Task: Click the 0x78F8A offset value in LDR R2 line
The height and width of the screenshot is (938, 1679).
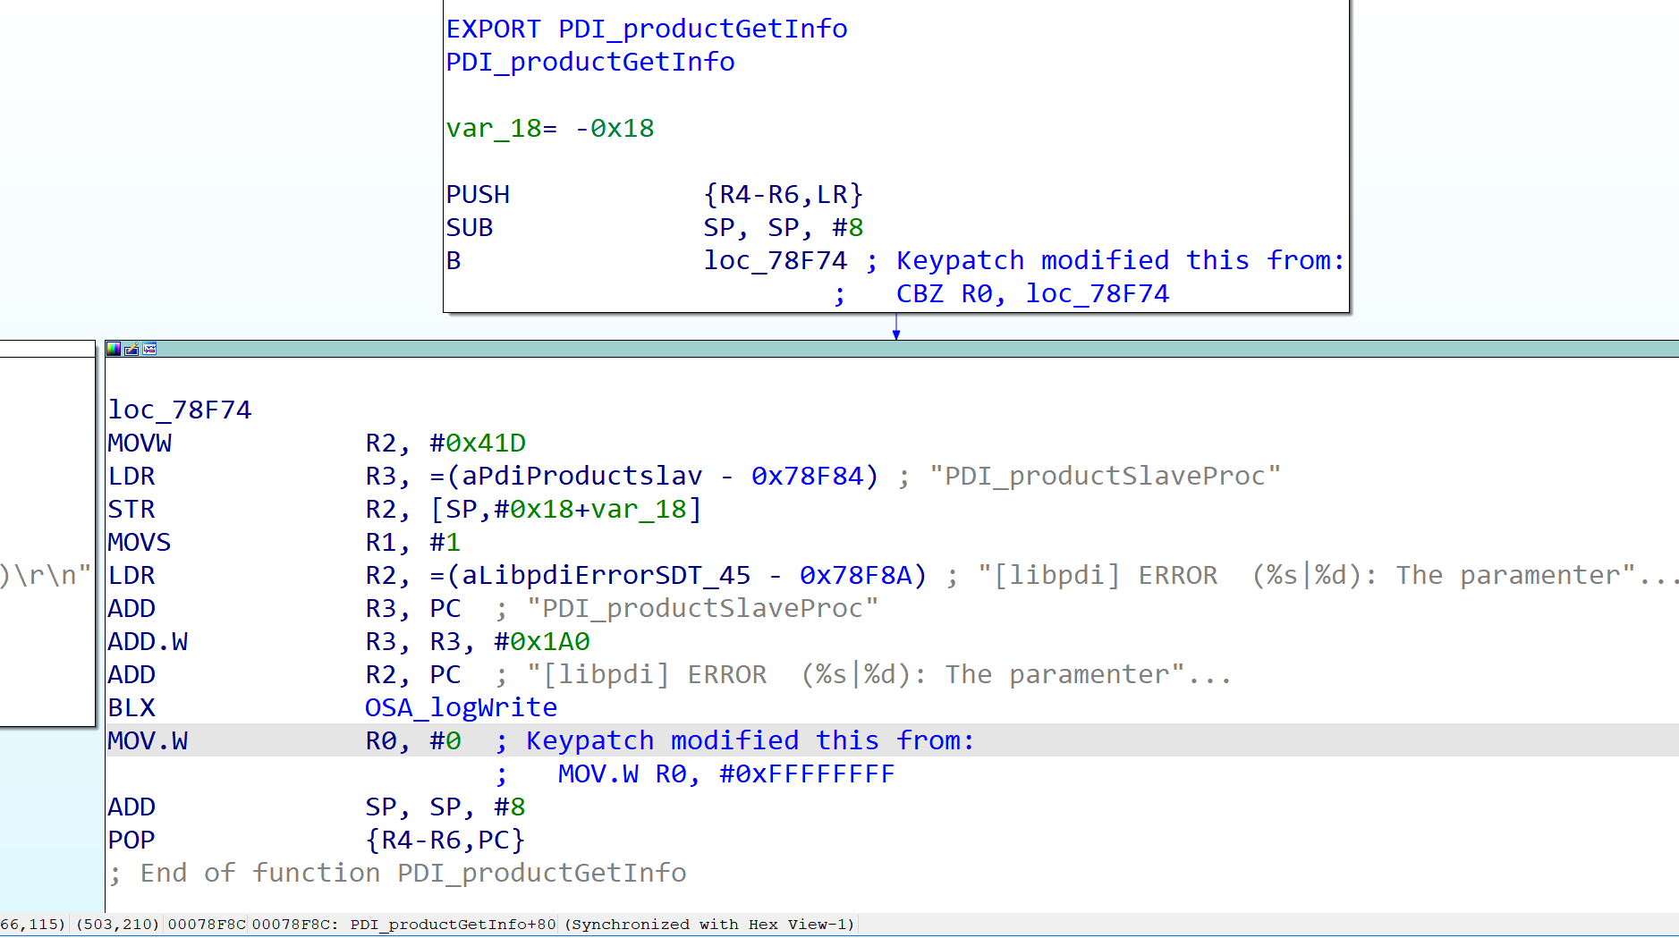Action: pyautogui.click(x=855, y=575)
